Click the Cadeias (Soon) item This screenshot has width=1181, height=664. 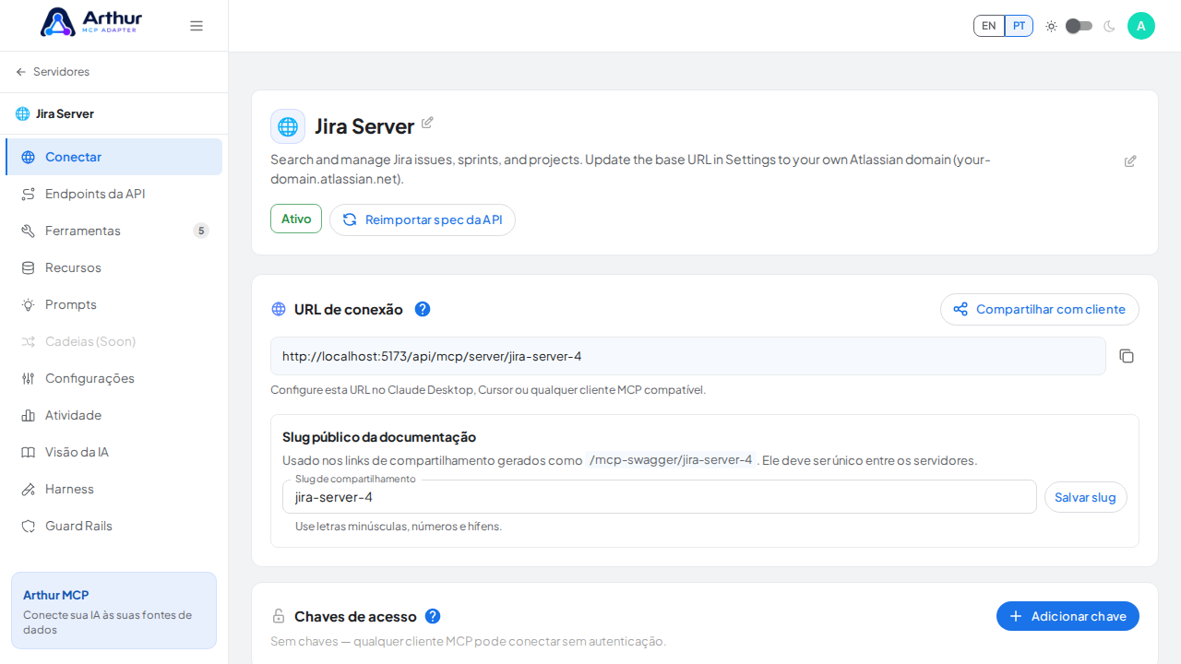[113, 341]
